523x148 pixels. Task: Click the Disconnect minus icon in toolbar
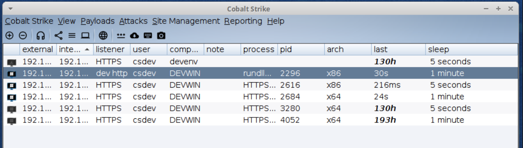click(23, 36)
